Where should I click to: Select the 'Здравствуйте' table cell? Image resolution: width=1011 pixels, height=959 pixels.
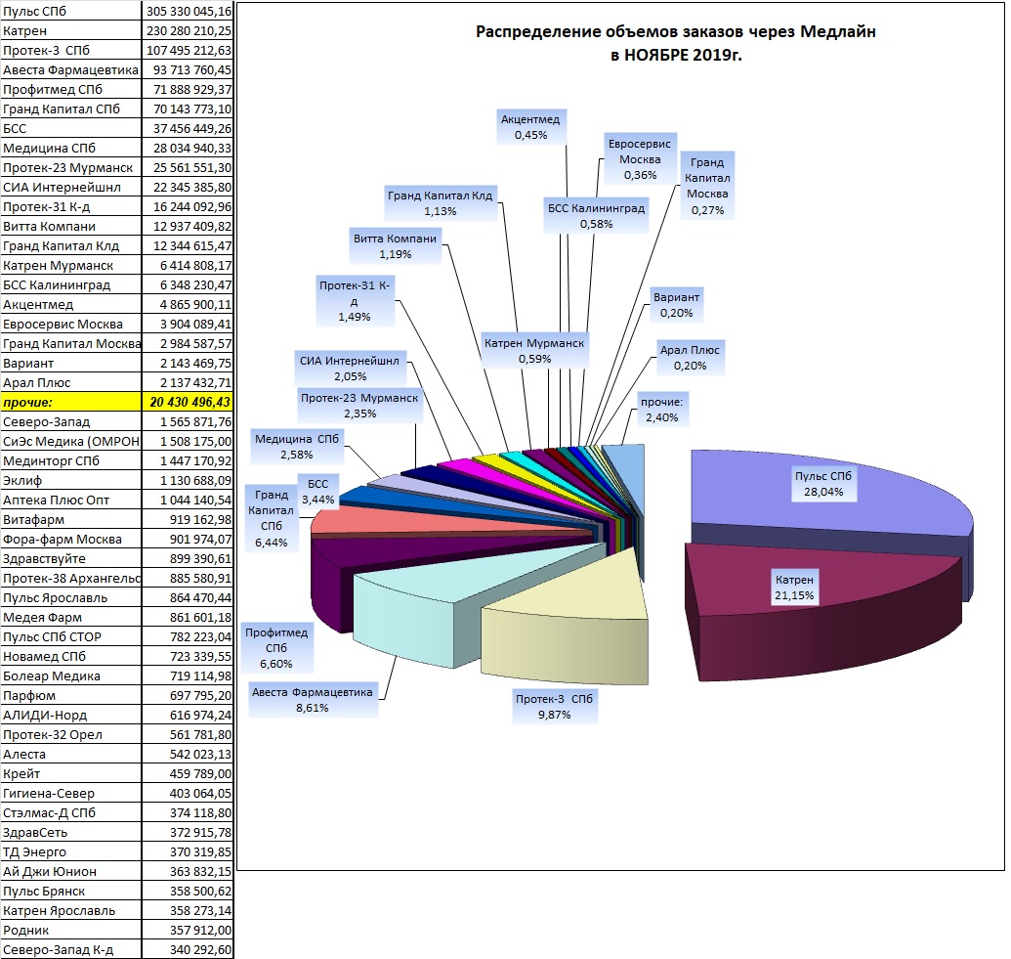(x=70, y=558)
